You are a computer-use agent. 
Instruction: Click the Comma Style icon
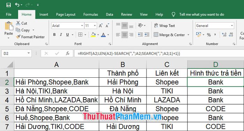[x=215, y=34]
